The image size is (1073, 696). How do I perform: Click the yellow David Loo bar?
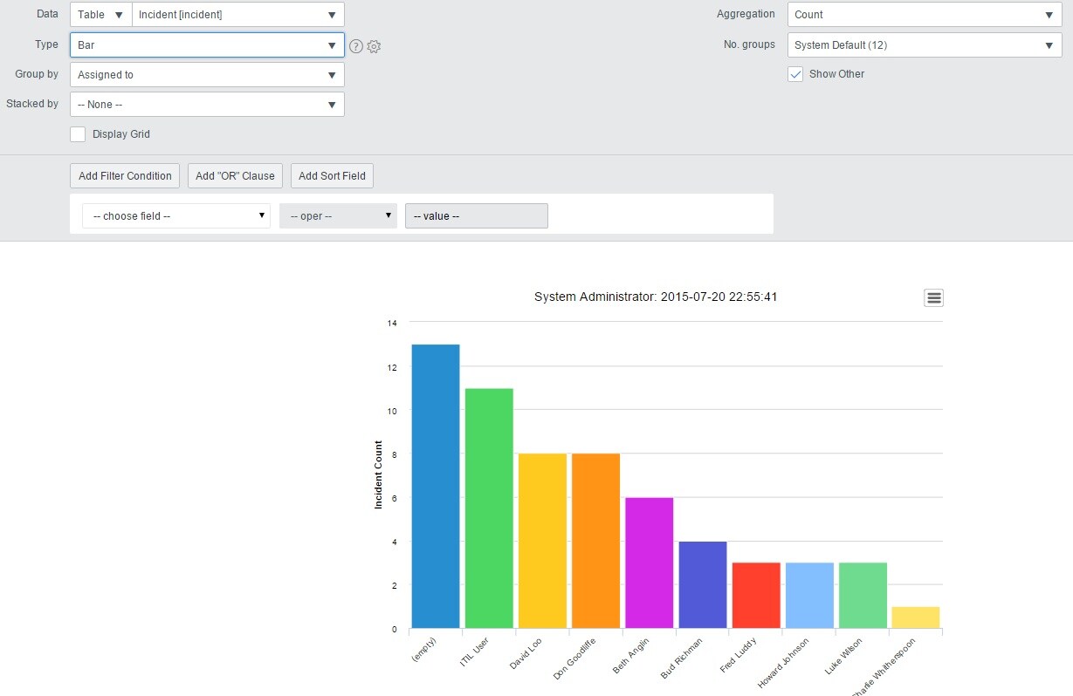pos(542,541)
